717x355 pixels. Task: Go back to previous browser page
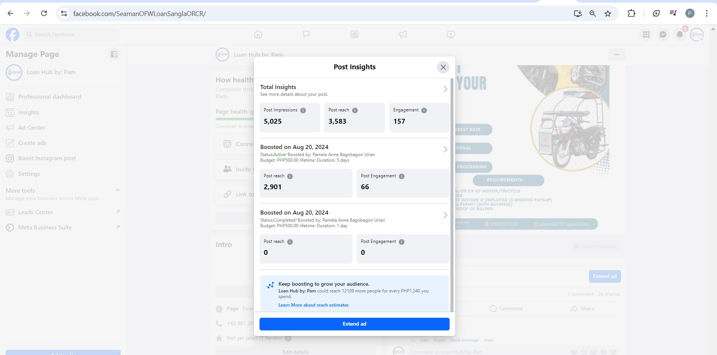(10, 13)
